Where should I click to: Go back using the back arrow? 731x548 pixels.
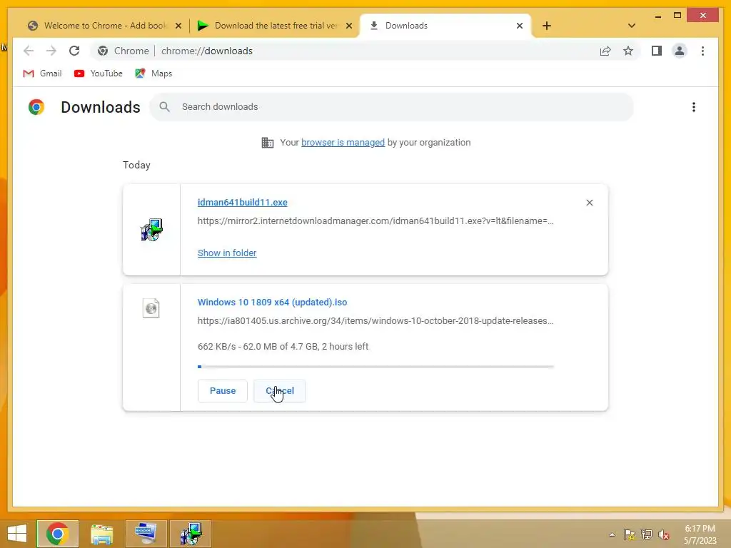click(29, 51)
